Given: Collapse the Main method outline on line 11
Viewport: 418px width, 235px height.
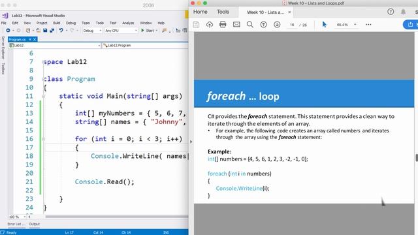Looking at the screenshot, I should pos(43,96).
